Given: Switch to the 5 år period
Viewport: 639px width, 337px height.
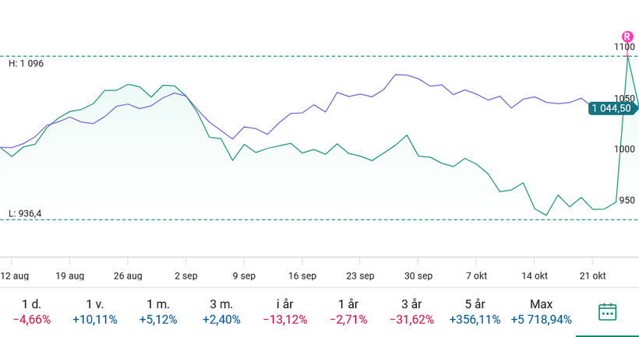Looking at the screenshot, I should (x=475, y=311).
